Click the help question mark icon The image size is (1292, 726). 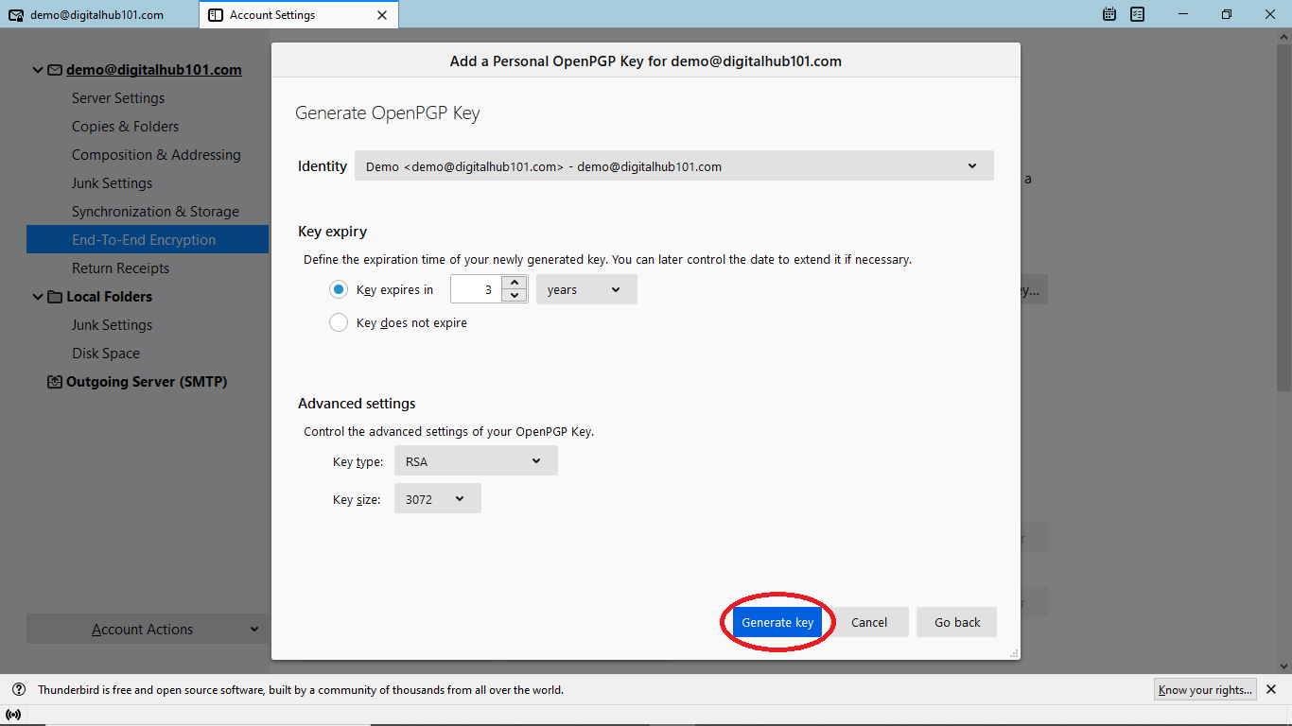(x=19, y=689)
